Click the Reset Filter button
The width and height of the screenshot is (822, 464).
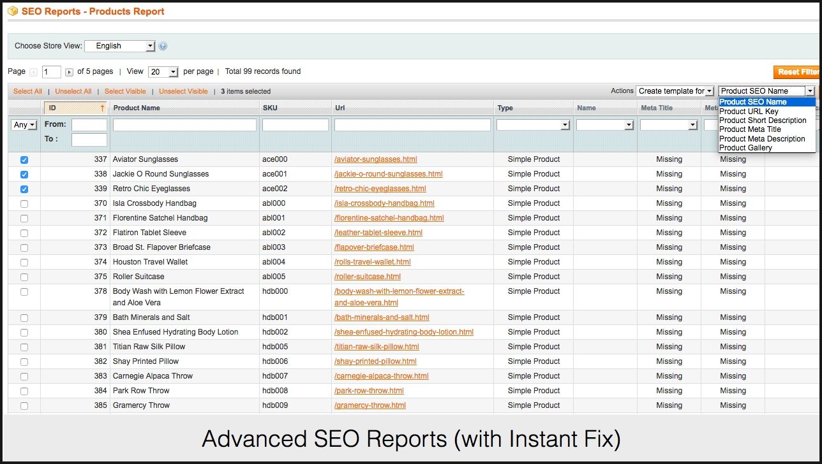pos(797,72)
